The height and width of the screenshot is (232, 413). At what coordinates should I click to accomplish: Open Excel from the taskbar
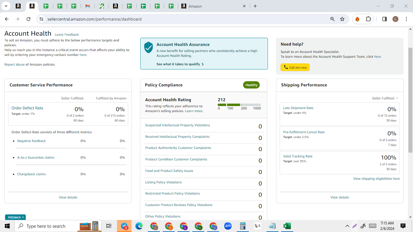(x=287, y=226)
